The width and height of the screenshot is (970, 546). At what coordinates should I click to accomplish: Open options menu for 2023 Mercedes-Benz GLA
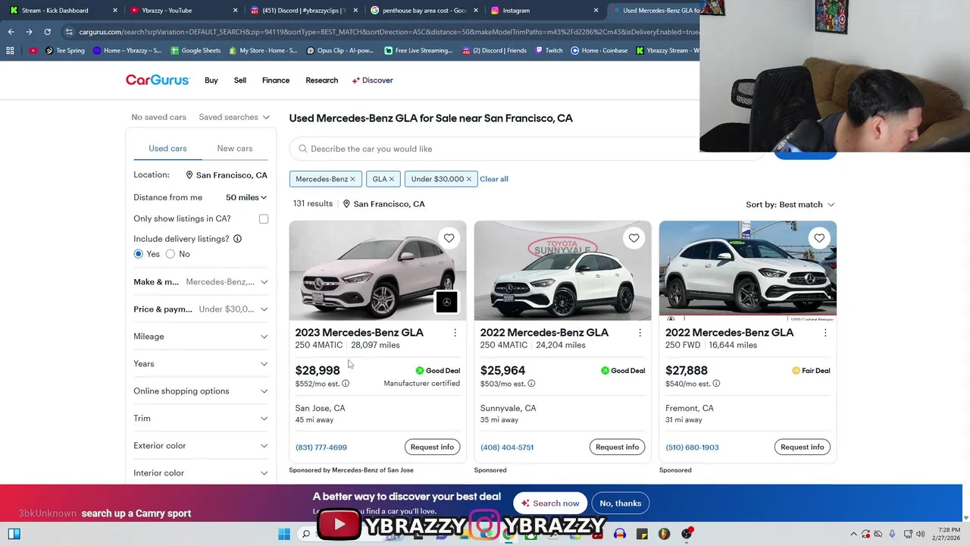click(455, 333)
